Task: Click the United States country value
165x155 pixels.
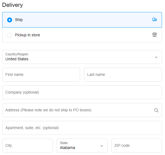Action: [x=17, y=59]
